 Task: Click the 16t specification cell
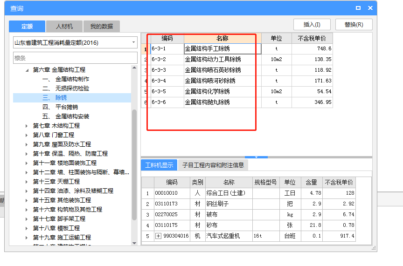point(266,236)
